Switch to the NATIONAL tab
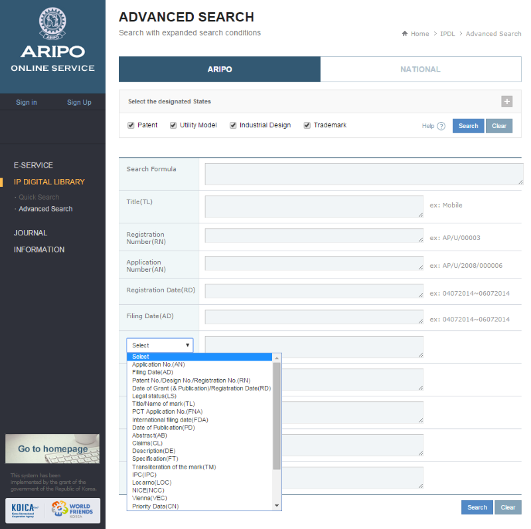The width and height of the screenshot is (531, 529). pos(420,70)
